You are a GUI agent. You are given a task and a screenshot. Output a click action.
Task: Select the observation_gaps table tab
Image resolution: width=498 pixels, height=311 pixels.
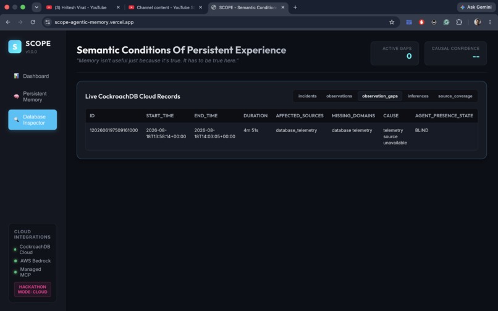(x=379, y=96)
